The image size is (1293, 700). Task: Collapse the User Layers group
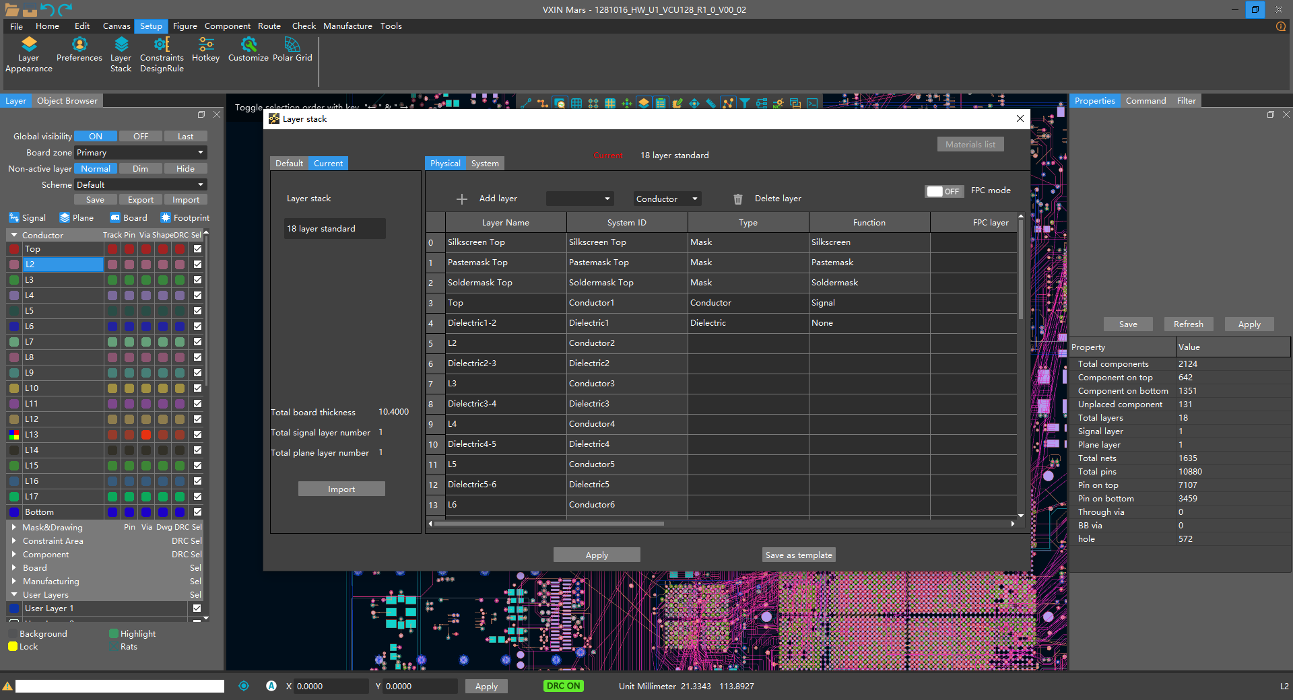coord(13,594)
